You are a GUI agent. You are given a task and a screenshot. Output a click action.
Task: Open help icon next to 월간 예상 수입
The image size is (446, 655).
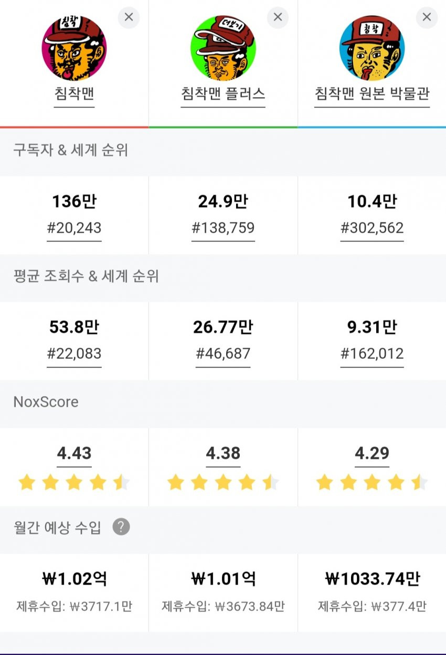click(x=121, y=526)
